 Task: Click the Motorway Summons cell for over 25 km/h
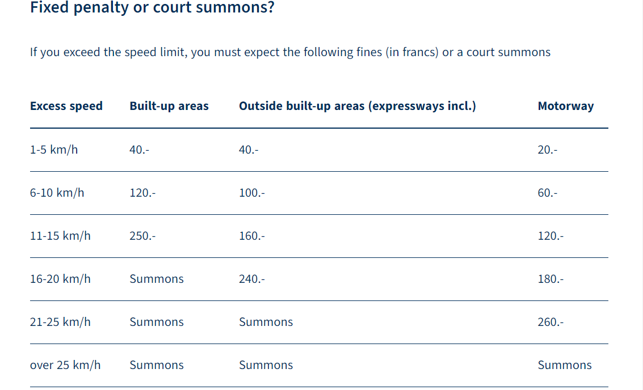point(565,365)
